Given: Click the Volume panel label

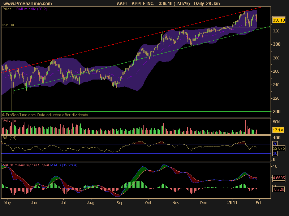Looking at the screenshot, I should (x=9, y=121).
